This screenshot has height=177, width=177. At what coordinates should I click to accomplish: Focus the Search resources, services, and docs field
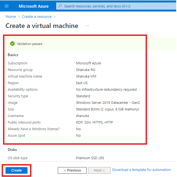pyautogui.click(x=116, y=6)
